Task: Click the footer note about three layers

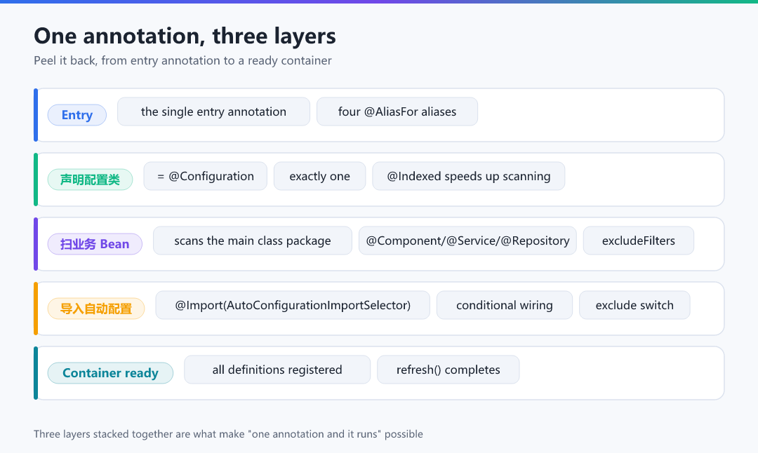Action: coord(228,433)
